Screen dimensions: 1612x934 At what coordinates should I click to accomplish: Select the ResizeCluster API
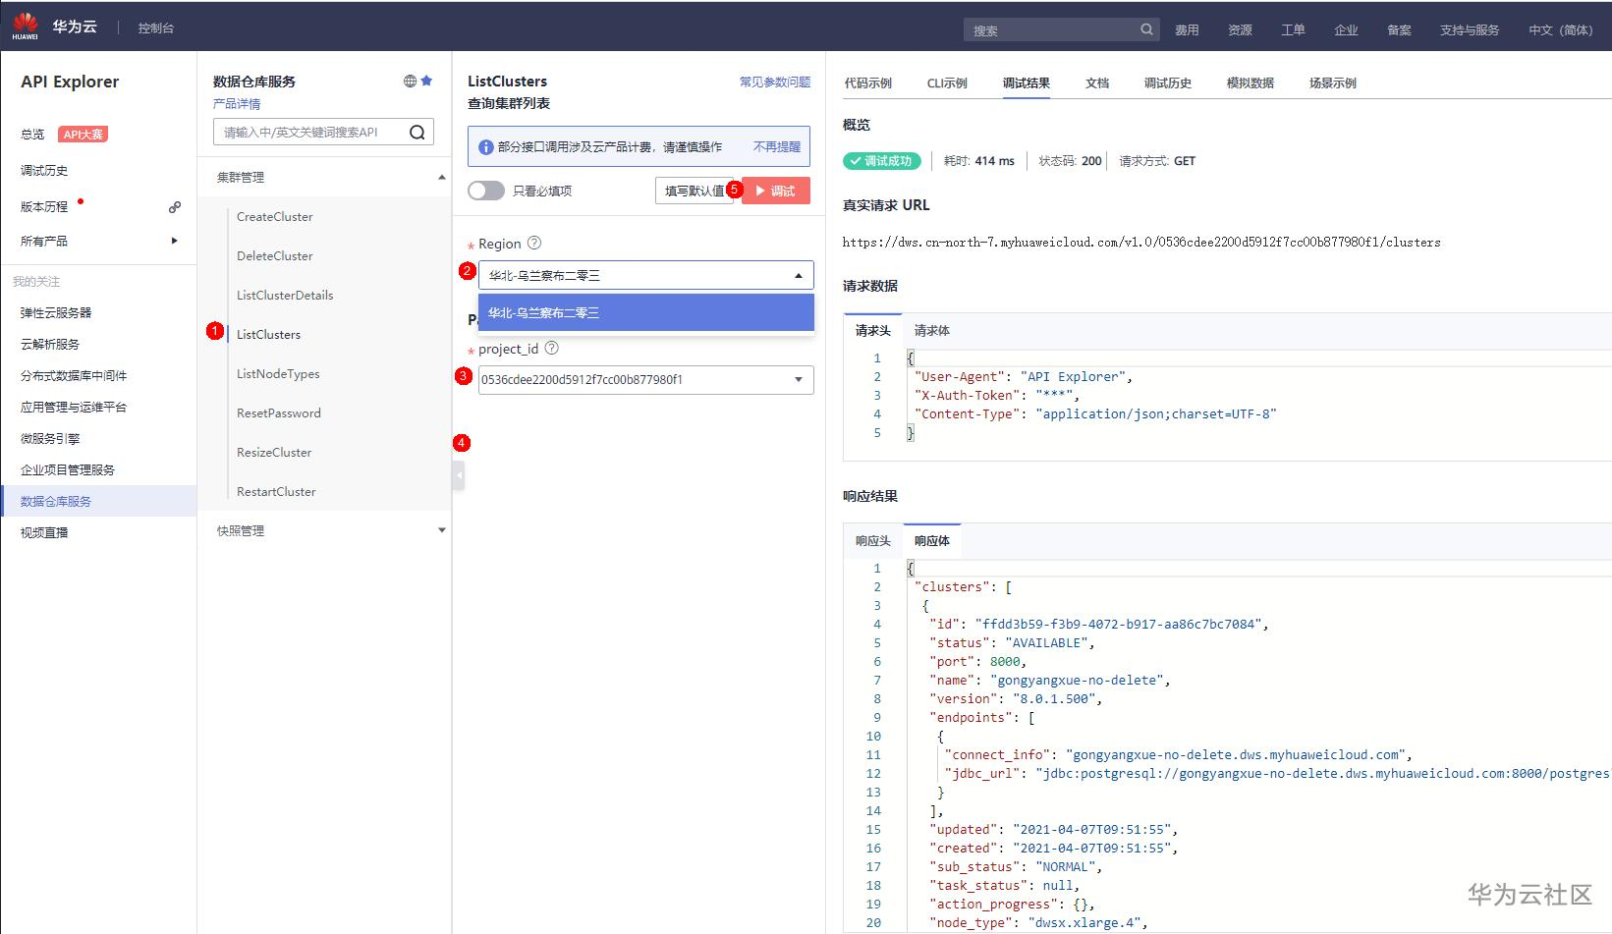click(x=274, y=453)
